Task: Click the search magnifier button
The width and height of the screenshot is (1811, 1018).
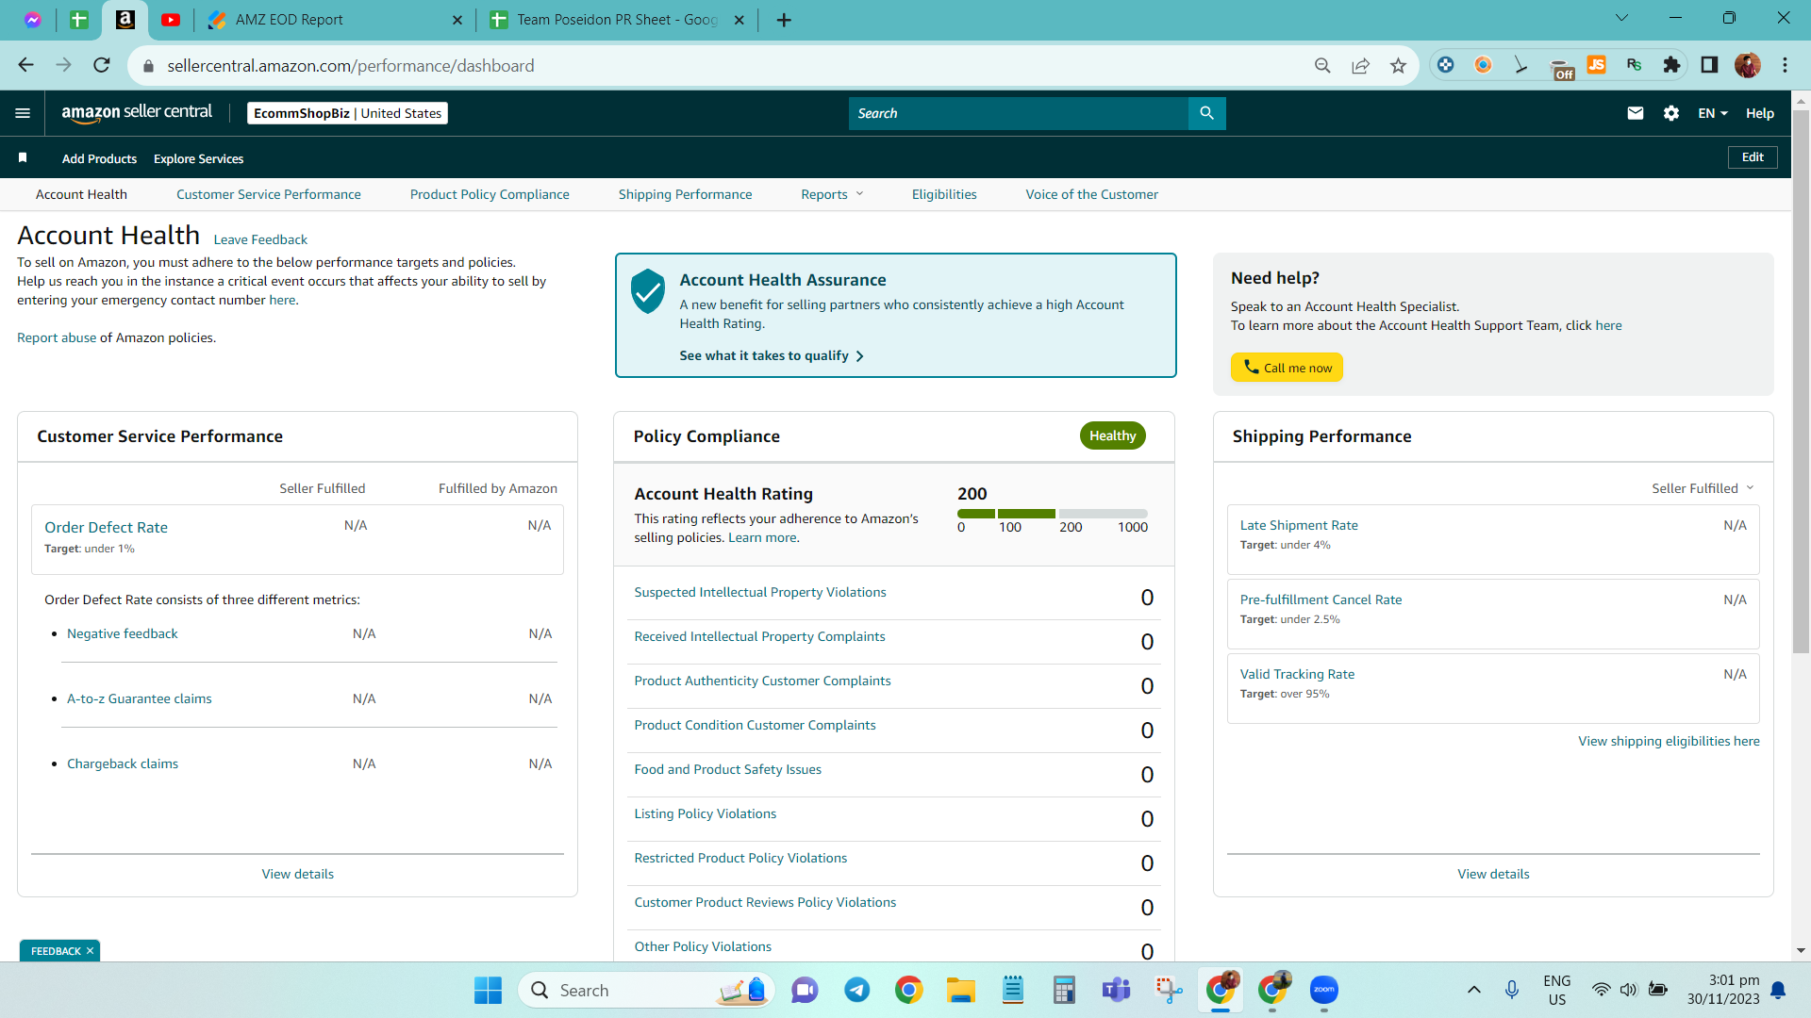Action: tap(1206, 113)
